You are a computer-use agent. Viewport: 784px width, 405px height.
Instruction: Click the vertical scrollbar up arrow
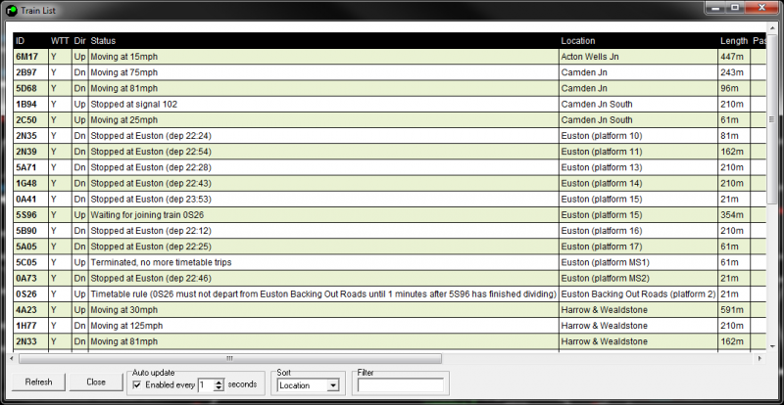click(x=772, y=26)
